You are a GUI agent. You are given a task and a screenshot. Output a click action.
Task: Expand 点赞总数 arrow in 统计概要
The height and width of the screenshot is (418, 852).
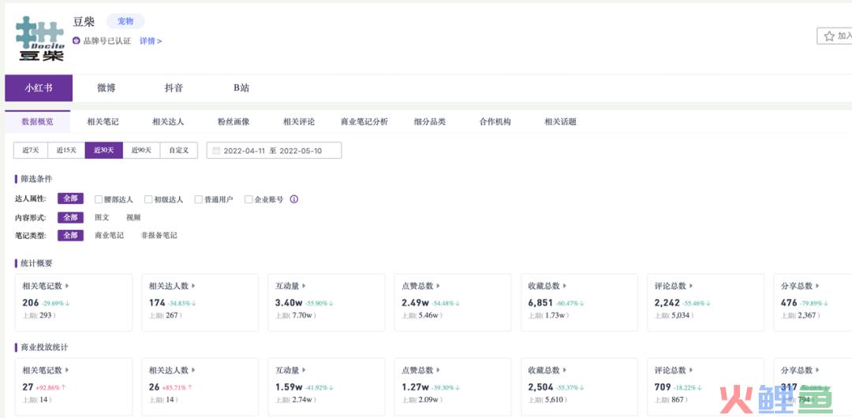pos(439,286)
